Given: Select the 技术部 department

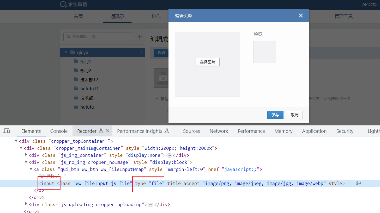Looking at the screenshot, I should point(87,98).
